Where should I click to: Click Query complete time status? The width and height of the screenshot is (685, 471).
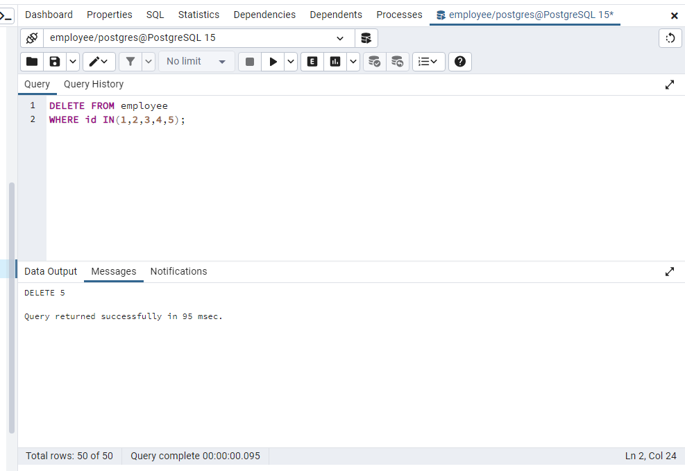195,456
